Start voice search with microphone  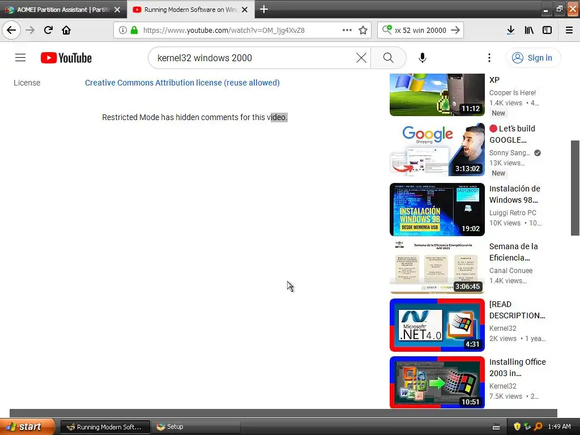423,58
